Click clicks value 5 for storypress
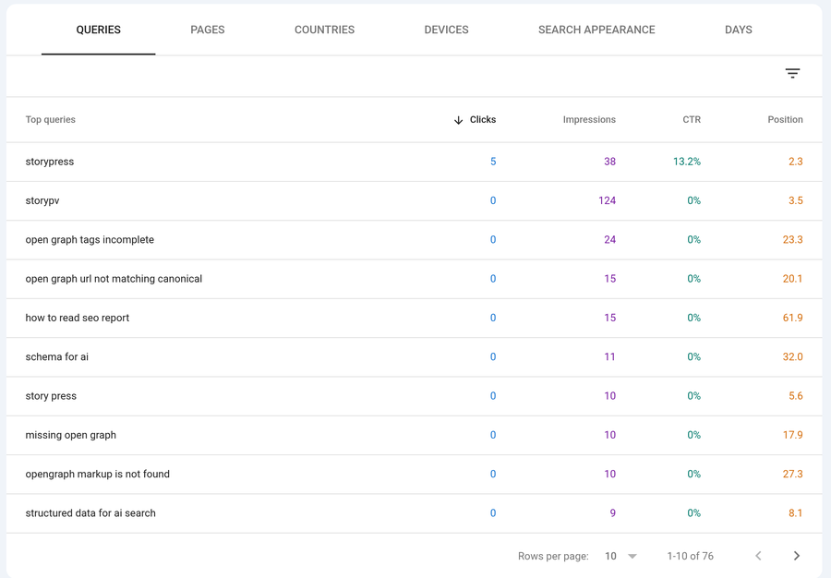831x578 pixels. (493, 162)
